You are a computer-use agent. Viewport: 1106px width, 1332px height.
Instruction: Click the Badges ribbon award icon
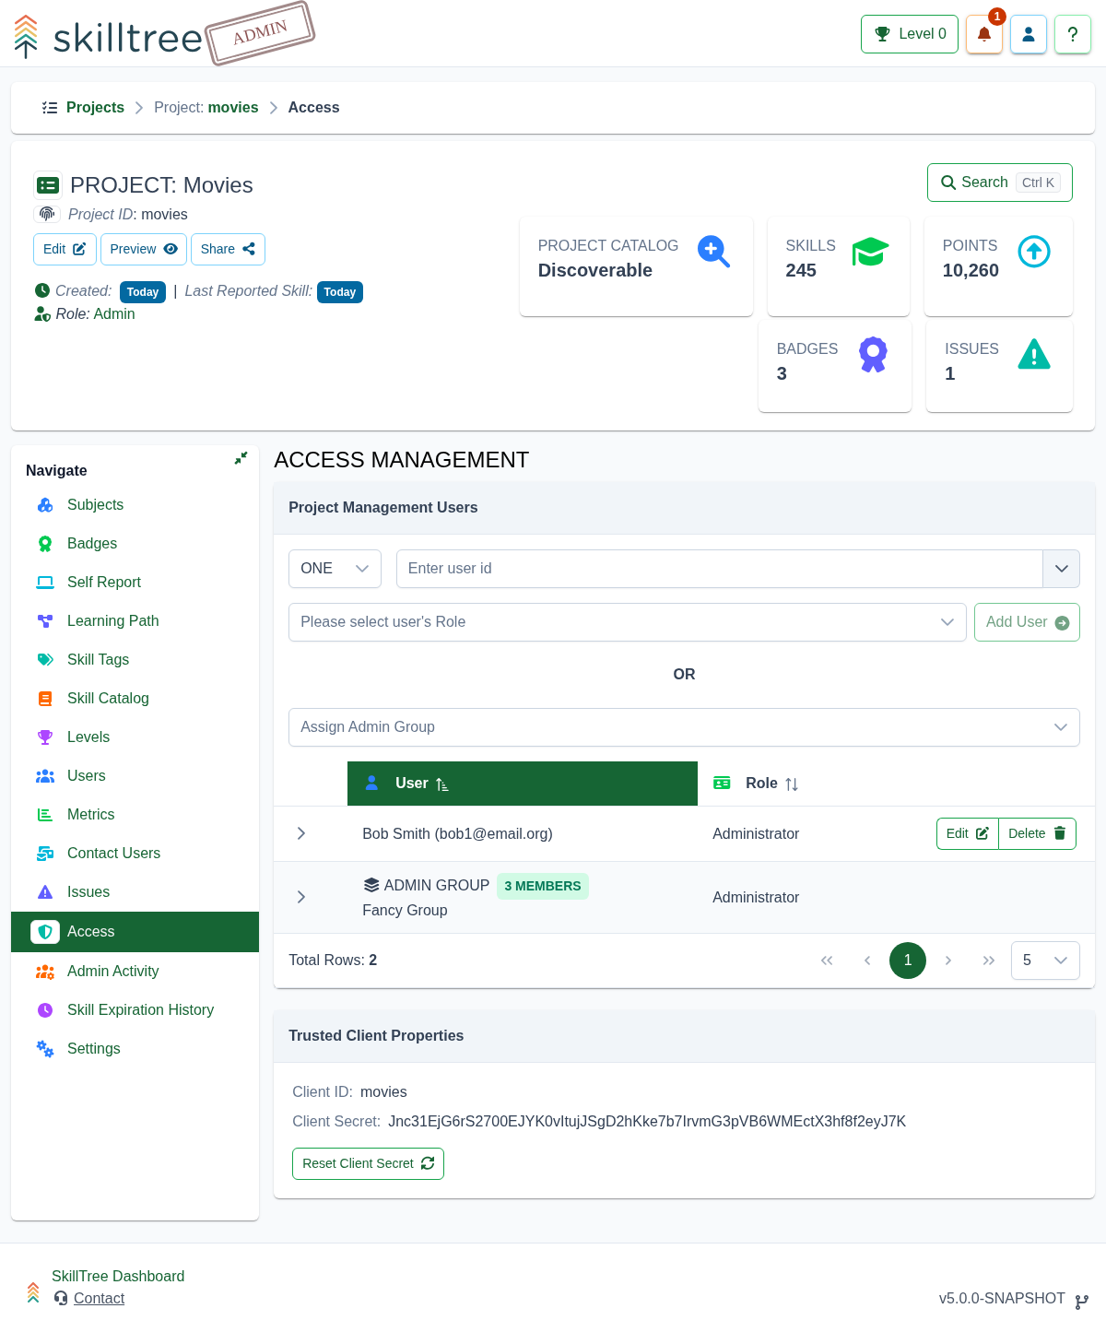[x=873, y=354]
